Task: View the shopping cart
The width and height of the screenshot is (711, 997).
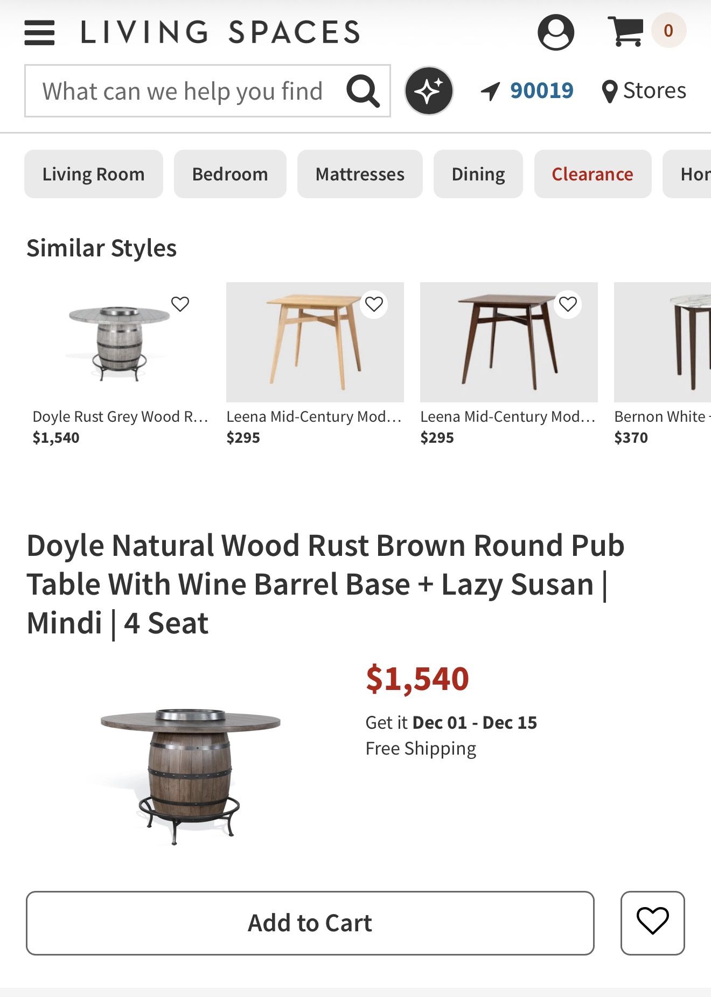Action: click(625, 31)
